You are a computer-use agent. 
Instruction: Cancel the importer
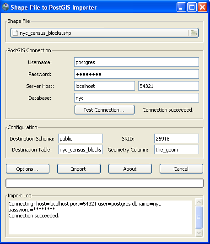(x=181, y=169)
